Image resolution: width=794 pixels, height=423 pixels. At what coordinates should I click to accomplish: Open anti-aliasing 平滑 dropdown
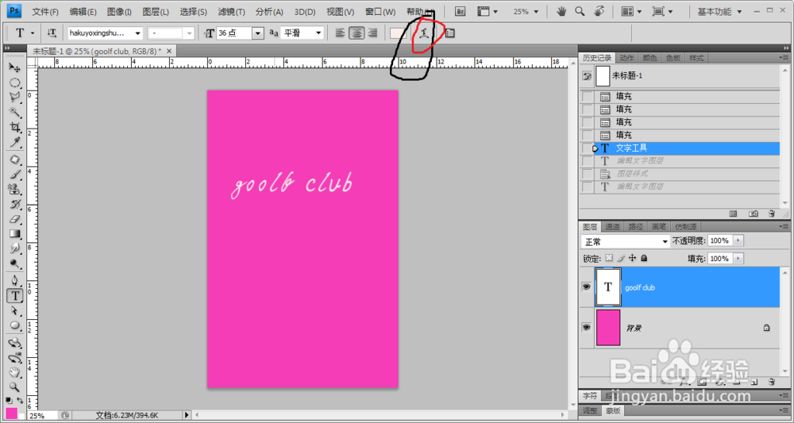(x=318, y=33)
